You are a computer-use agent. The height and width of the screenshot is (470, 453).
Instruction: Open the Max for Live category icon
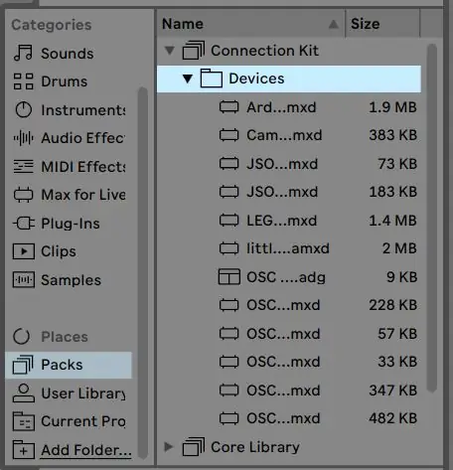(23, 195)
